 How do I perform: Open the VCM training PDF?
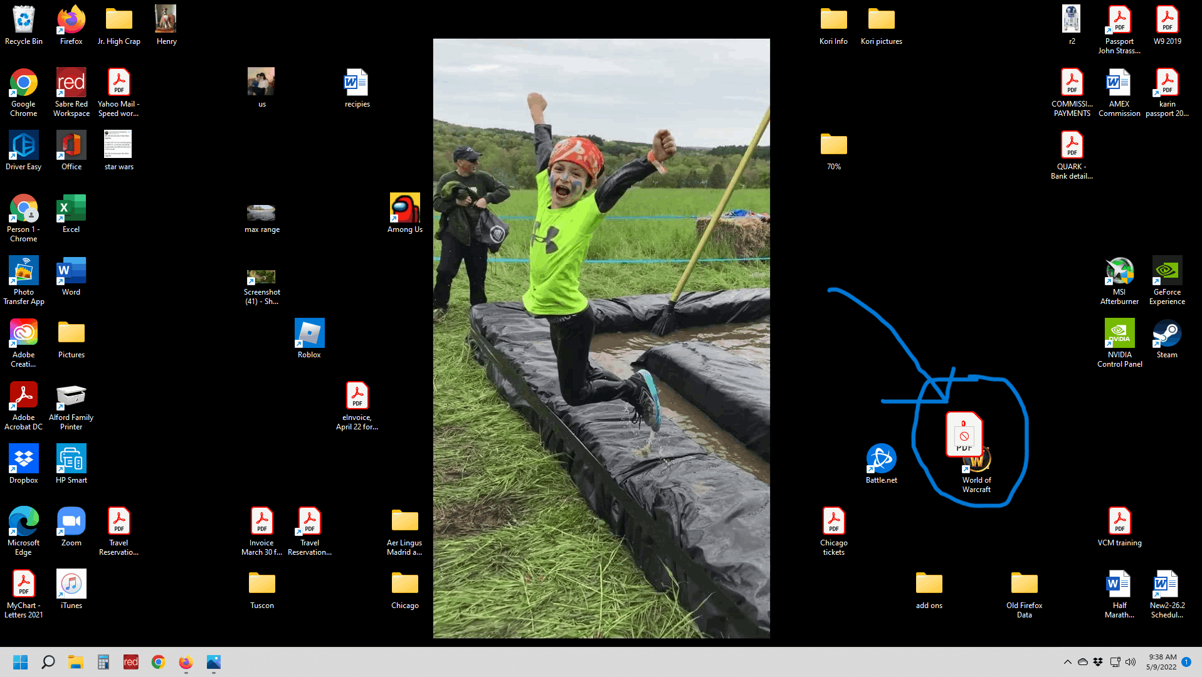point(1119,527)
